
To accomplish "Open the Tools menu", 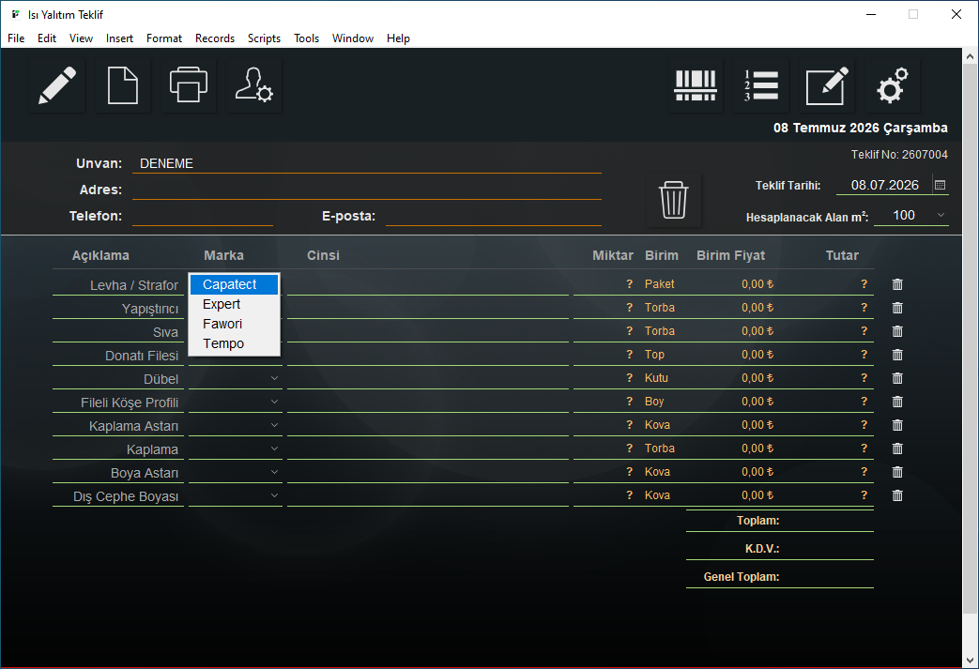I will (x=307, y=38).
